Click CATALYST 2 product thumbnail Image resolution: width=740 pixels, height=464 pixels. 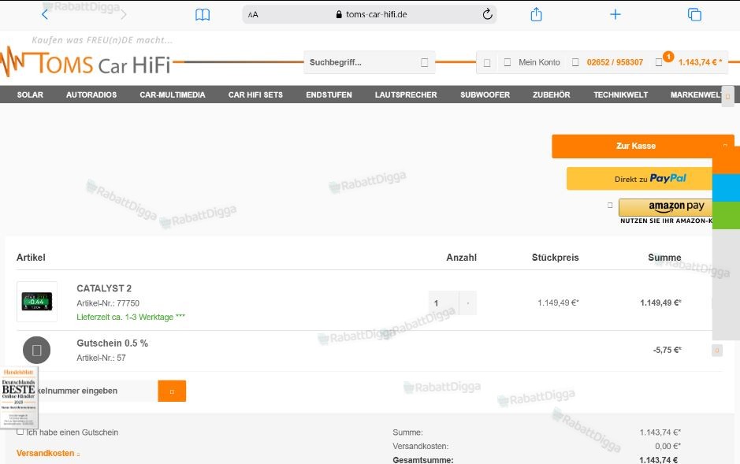click(x=37, y=302)
